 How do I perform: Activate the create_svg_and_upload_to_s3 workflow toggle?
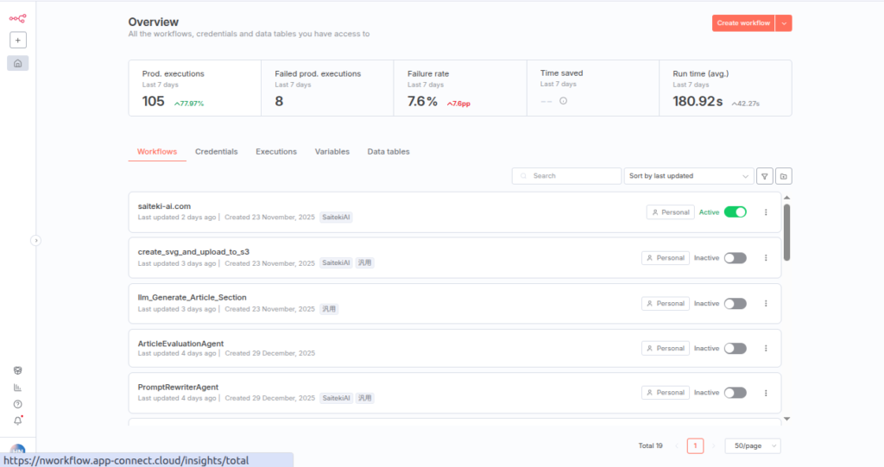point(735,257)
